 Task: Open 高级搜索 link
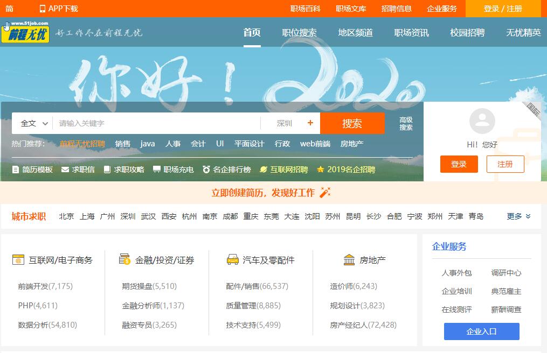point(406,123)
